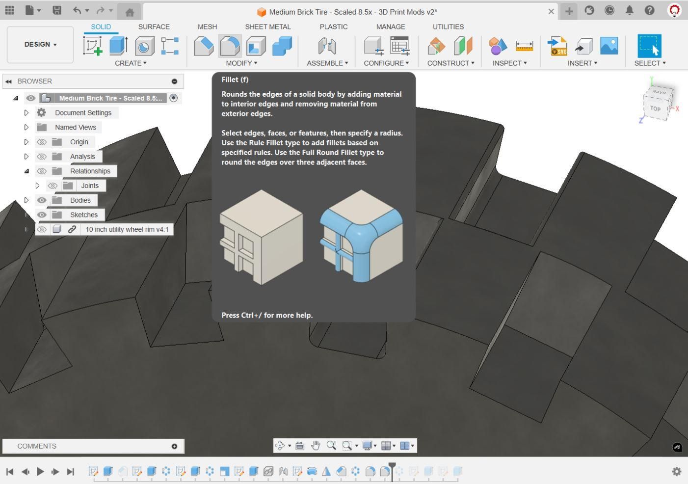Click the TOP face of the ViewCube
The height and width of the screenshot is (484, 688).
coord(655,108)
